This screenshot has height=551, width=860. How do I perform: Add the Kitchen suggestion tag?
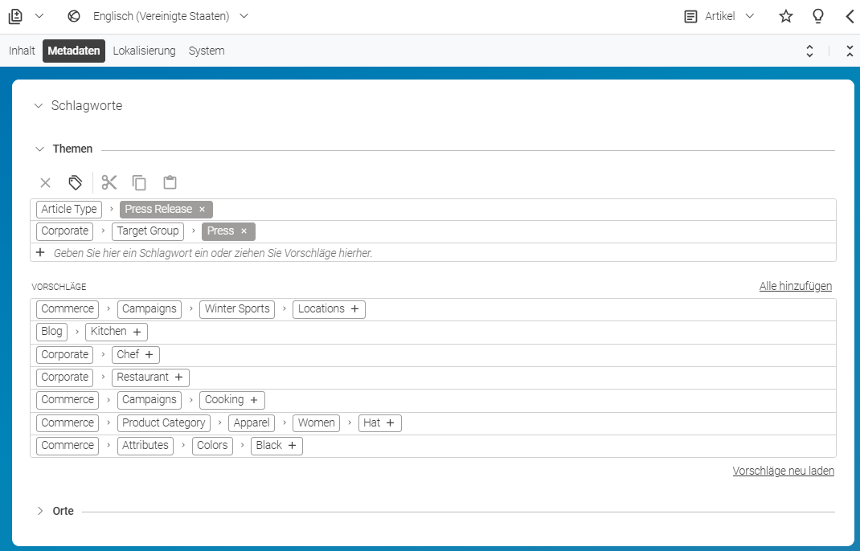(137, 332)
